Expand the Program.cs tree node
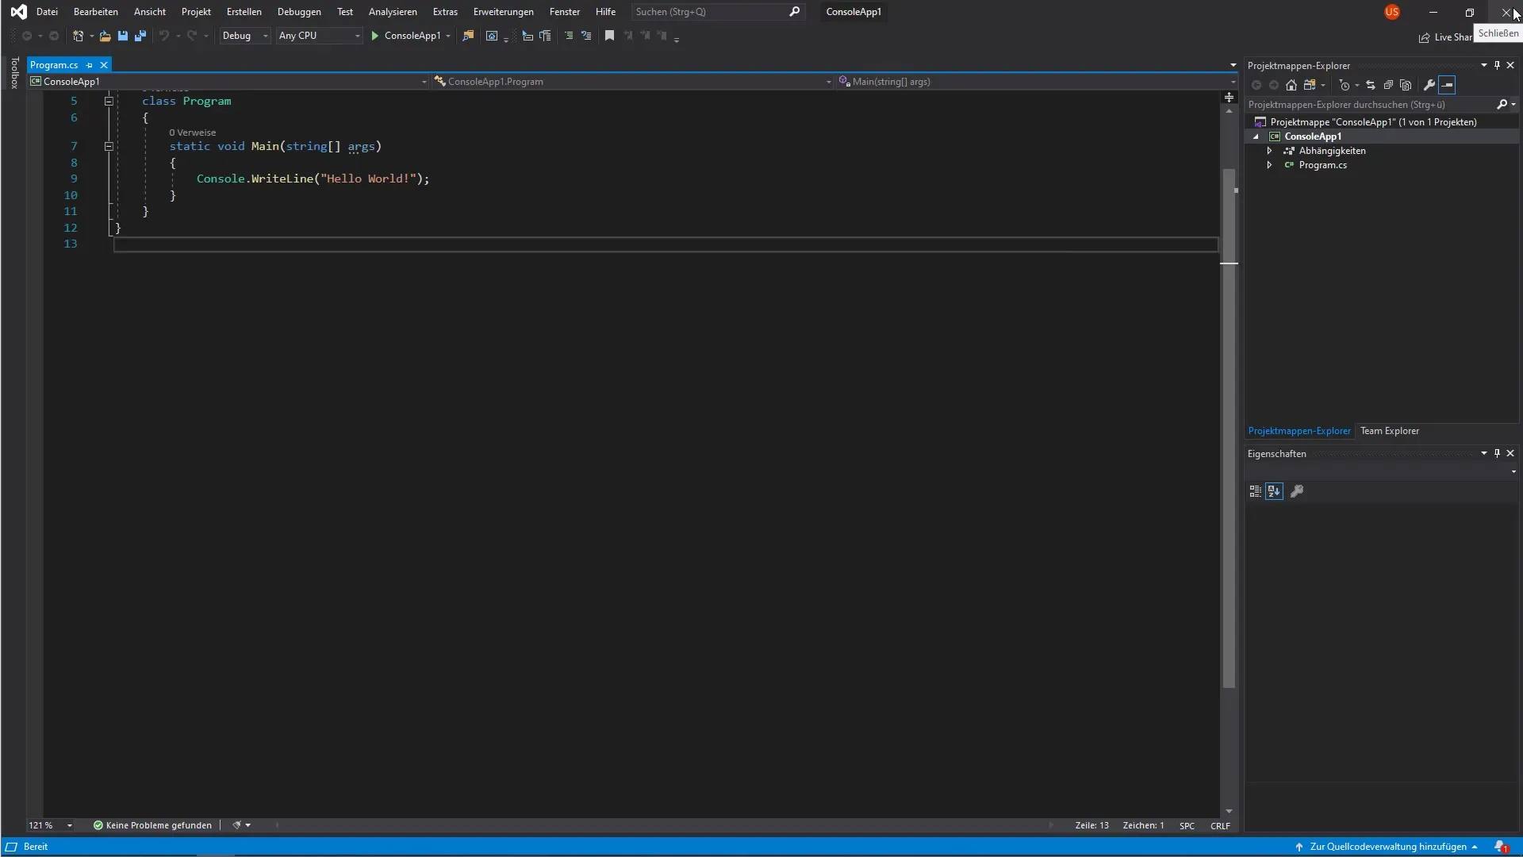The width and height of the screenshot is (1523, 857). click(1269, 165)
